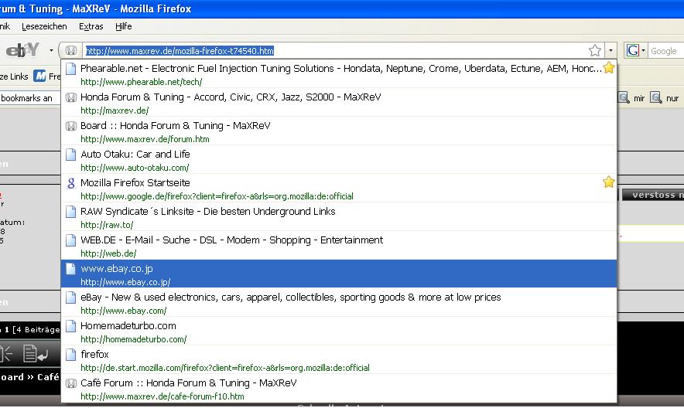This screenshot has height=408, width=684.
Task: Pick the Homemadeturbo.com history entry
Action: 128,326
